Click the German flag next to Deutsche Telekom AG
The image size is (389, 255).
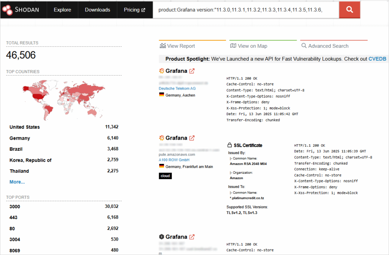161,95
